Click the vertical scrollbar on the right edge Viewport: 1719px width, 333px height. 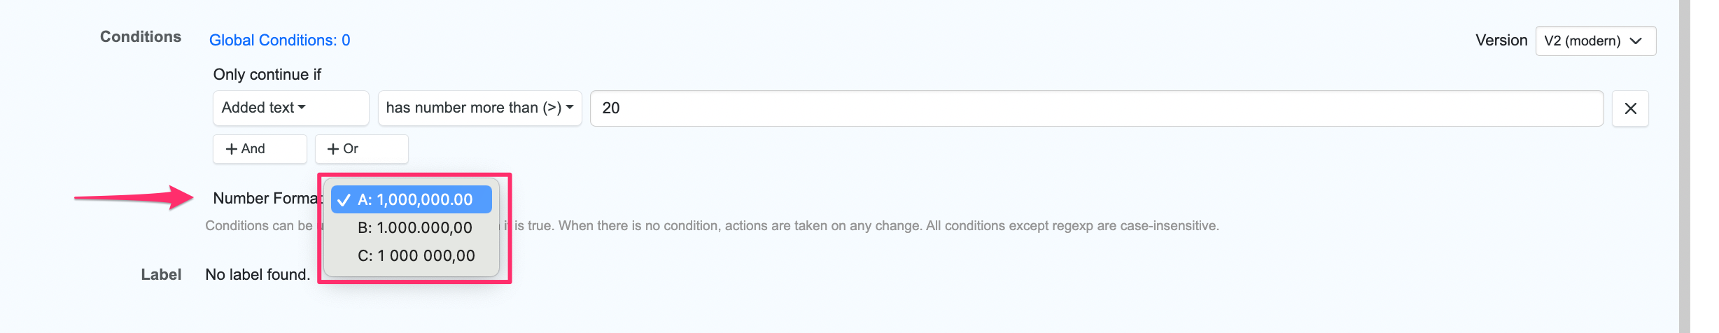(1684, 166)
